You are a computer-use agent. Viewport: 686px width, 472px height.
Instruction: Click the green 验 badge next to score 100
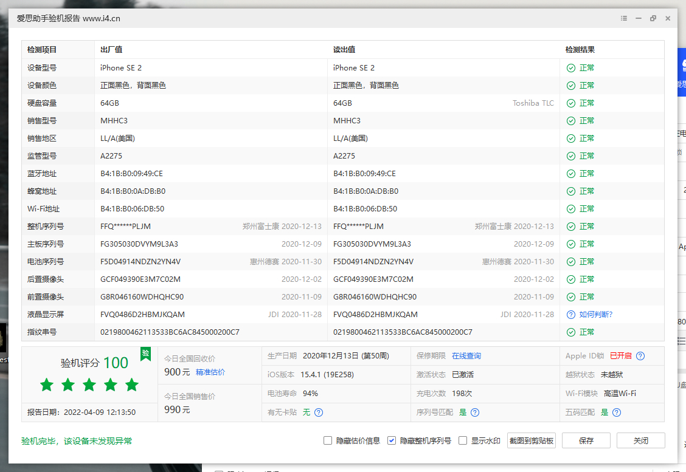145,354
